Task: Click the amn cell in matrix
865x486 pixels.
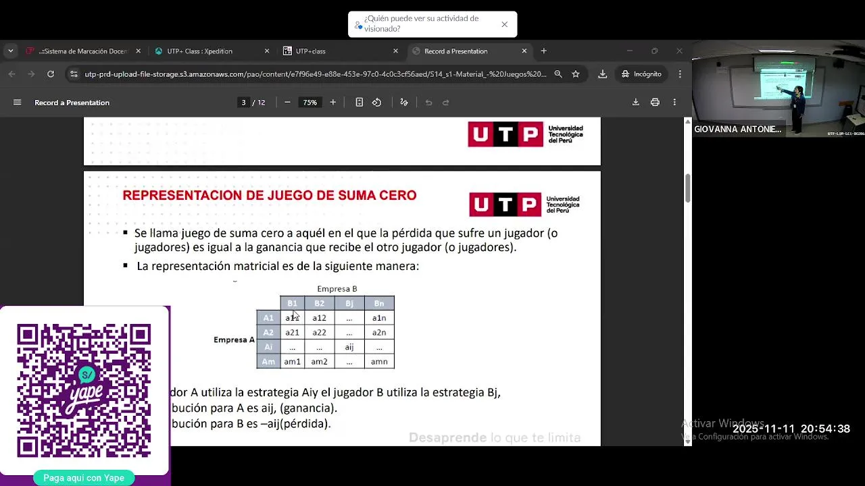Action: pyautogui.click(x=379, y=362)
